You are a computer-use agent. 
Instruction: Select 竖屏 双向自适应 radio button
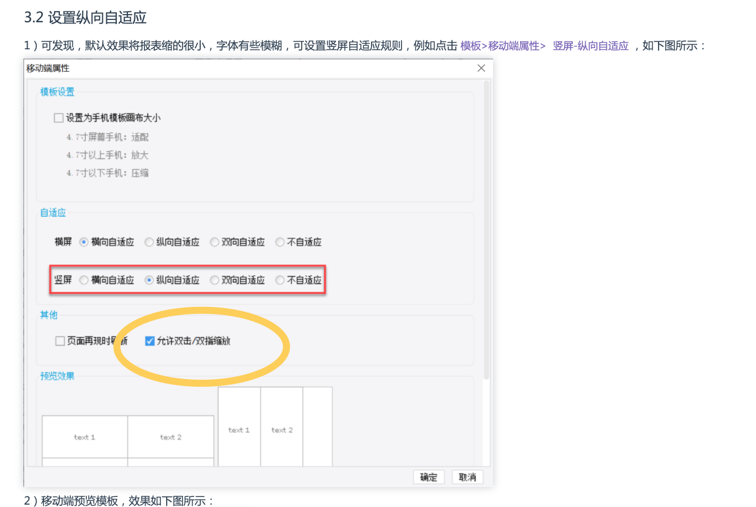[214, 280]
